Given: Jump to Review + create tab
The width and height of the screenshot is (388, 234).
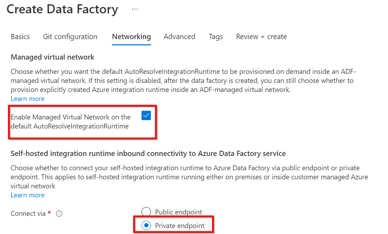Looking at the screenshot, I should tap(261, 37).
